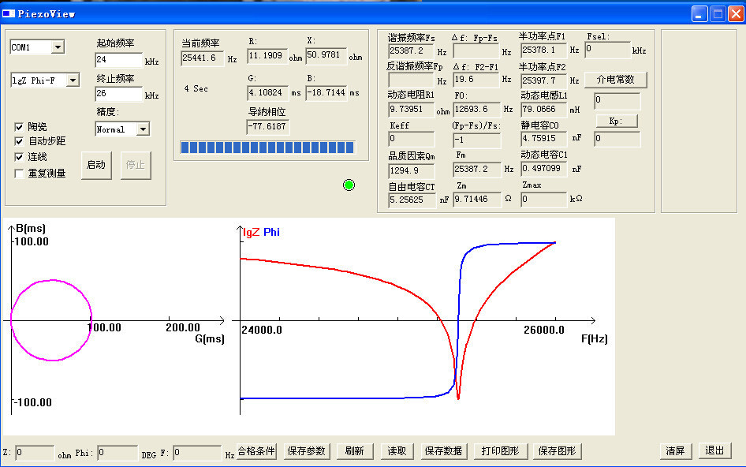Uncheck the 连线 option

point(20,157)
